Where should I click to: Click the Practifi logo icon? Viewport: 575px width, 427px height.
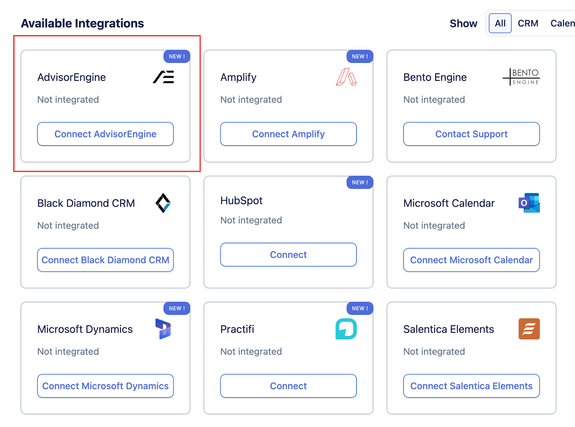(x=346, y=329)
